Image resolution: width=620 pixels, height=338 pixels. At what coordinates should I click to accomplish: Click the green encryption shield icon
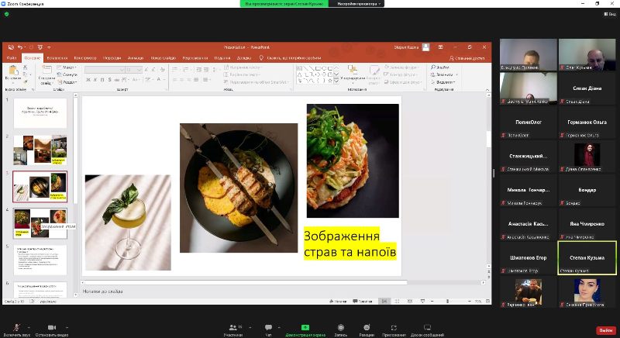click(6, 14)
